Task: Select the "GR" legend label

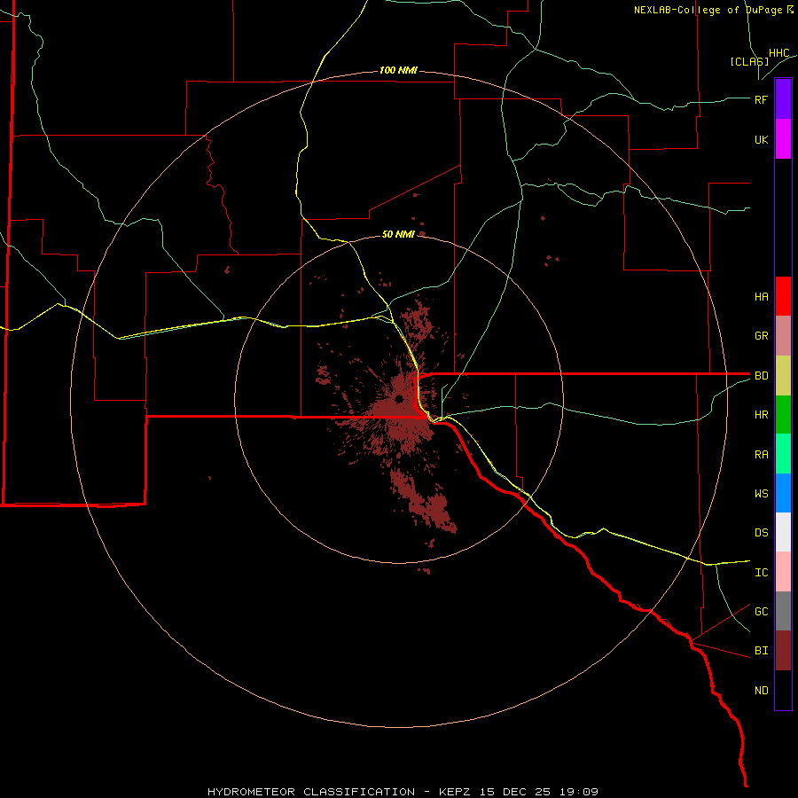Action: click(x=761, y=336)
